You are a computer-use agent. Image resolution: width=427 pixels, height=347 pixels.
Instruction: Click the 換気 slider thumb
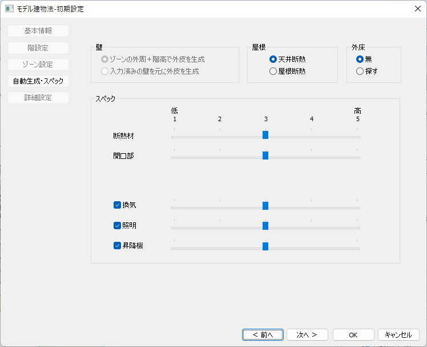coord(265,206)
